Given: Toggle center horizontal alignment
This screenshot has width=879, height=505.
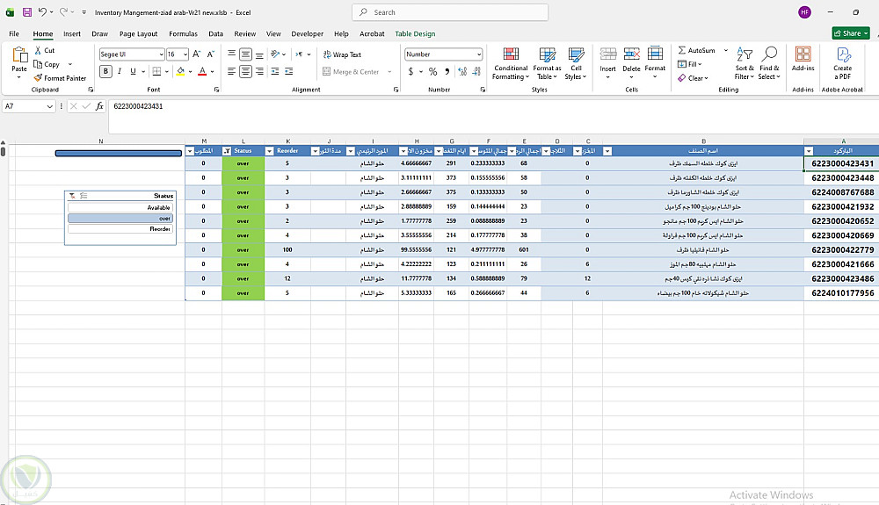Looking at the screenshot, I should [x=245, y=71].
